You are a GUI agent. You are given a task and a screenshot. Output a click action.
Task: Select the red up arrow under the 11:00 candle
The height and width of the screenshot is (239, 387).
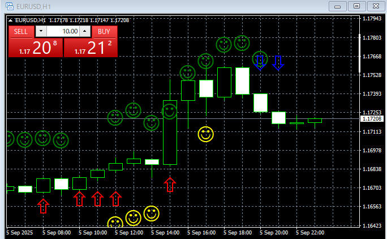click(x=97, y=199)
